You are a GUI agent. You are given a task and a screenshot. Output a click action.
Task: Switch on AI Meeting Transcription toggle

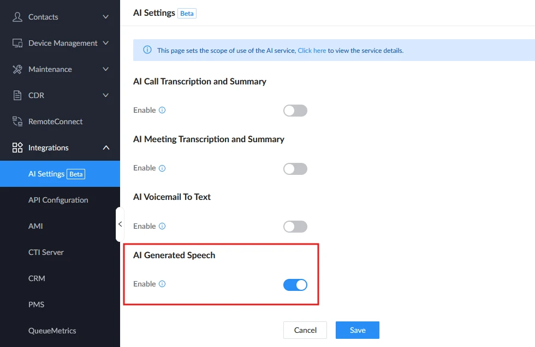click(295, 168)
